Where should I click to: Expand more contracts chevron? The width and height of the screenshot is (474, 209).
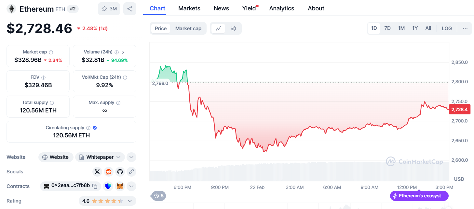[x=131, y=186]
